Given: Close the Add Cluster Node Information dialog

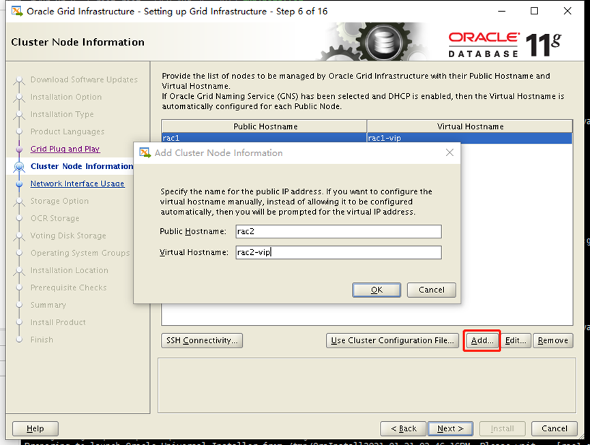Looking at the screenshot, I should [449, 153].
